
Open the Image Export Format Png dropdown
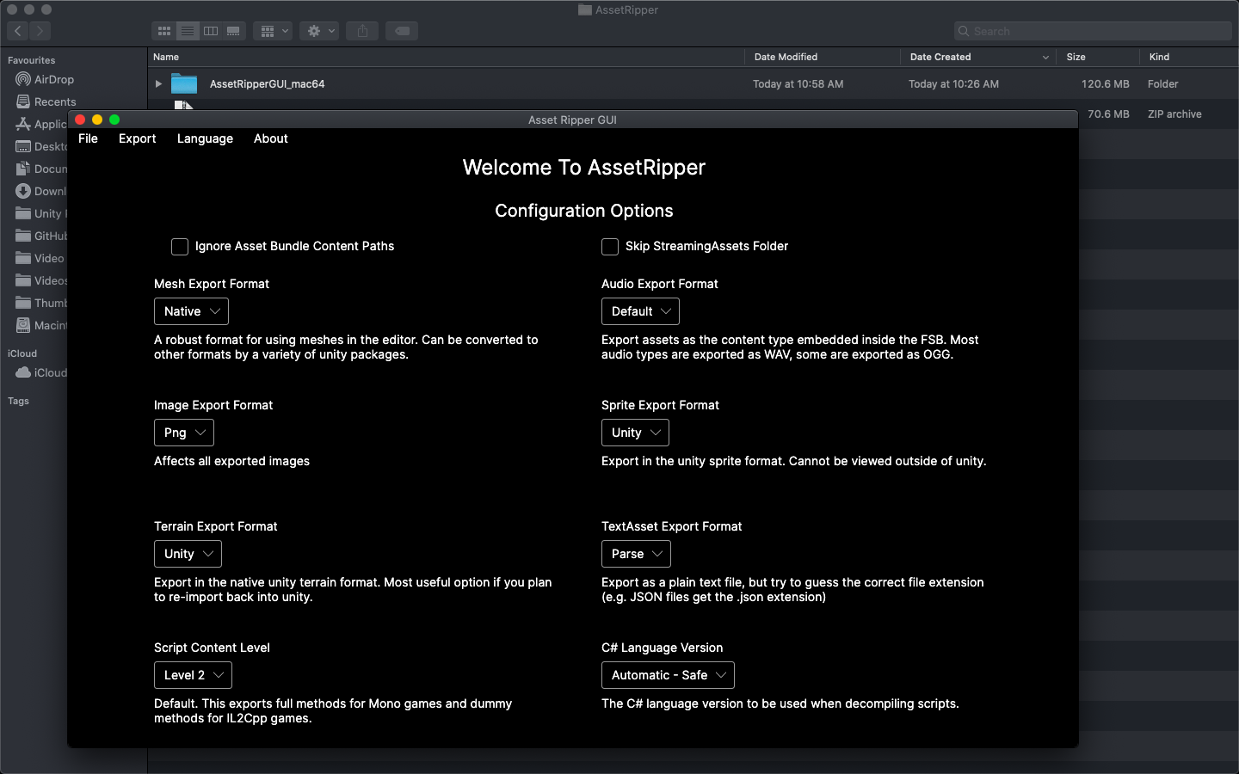[x=184, y=433]
